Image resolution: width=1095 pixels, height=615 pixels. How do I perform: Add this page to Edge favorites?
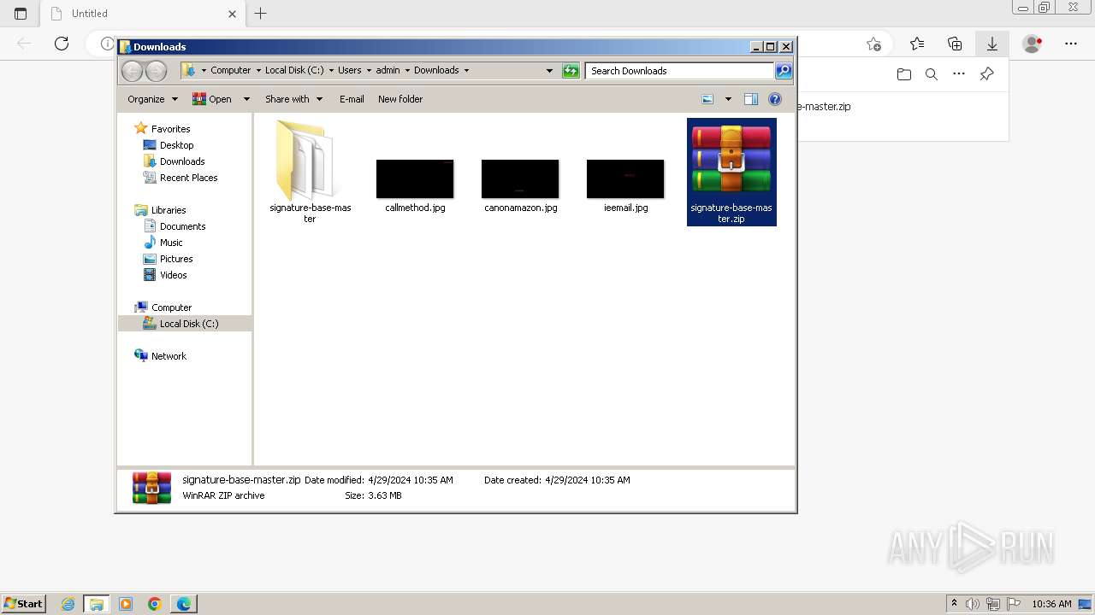click(x=873, y=44)
